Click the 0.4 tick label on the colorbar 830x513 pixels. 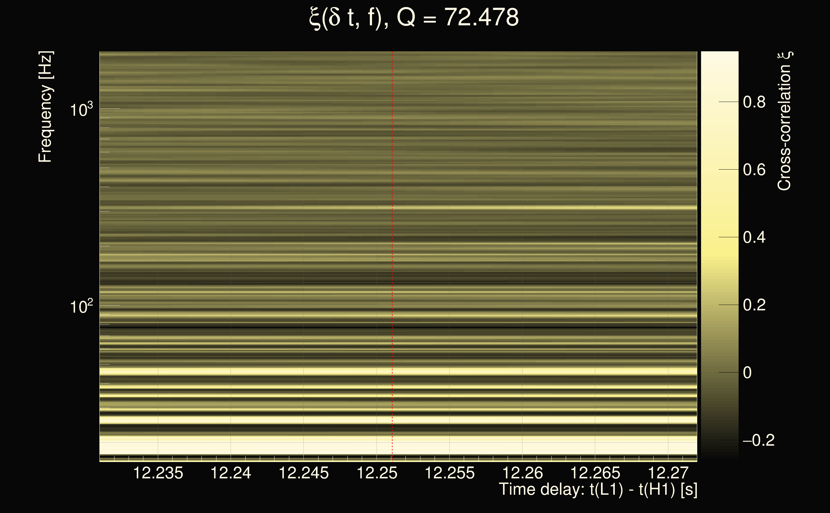[754, 237]
